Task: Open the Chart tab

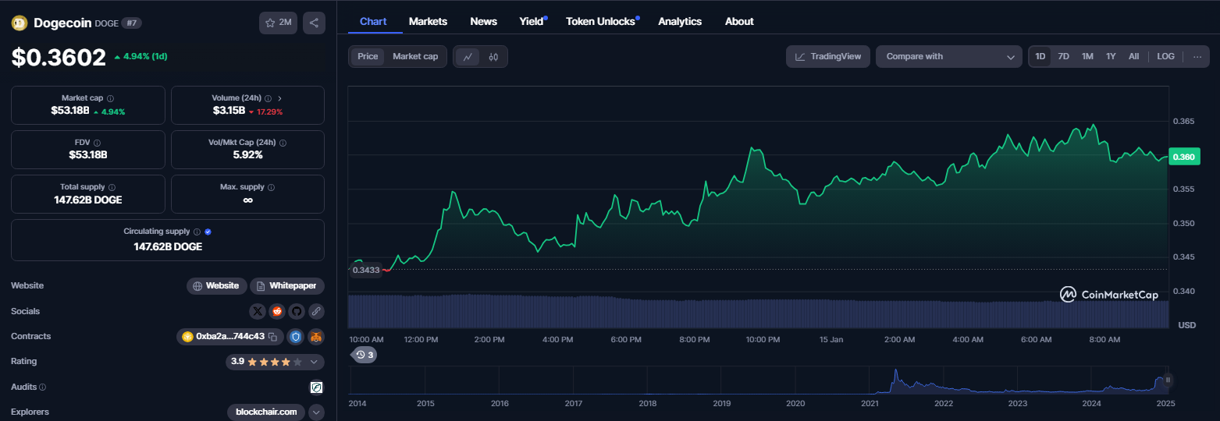Action: click(373, 21)
